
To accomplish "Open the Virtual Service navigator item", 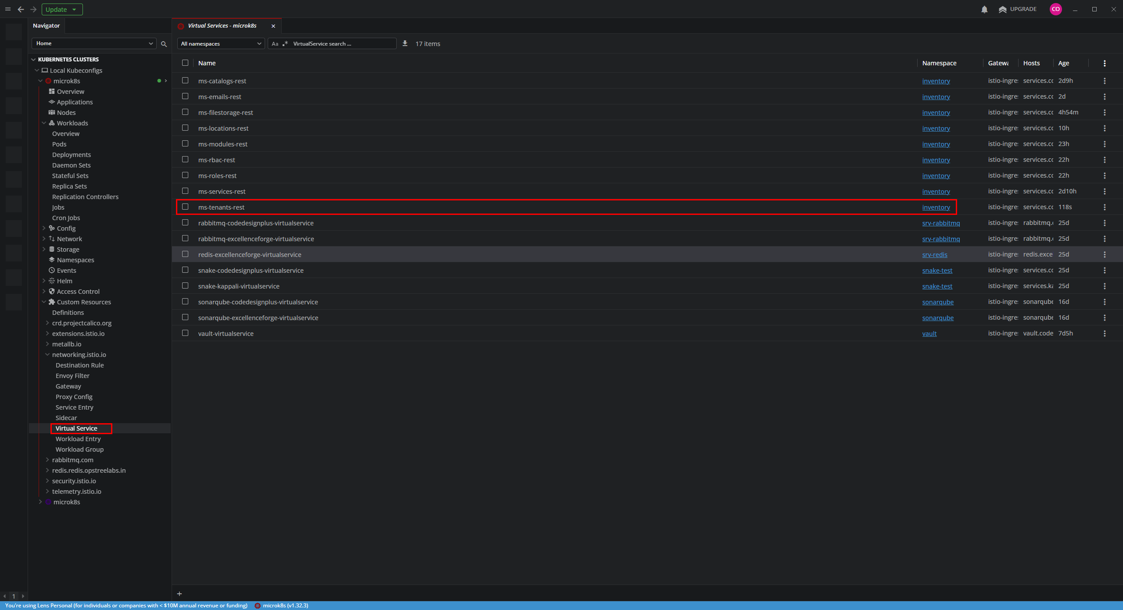I will [76, 428].
